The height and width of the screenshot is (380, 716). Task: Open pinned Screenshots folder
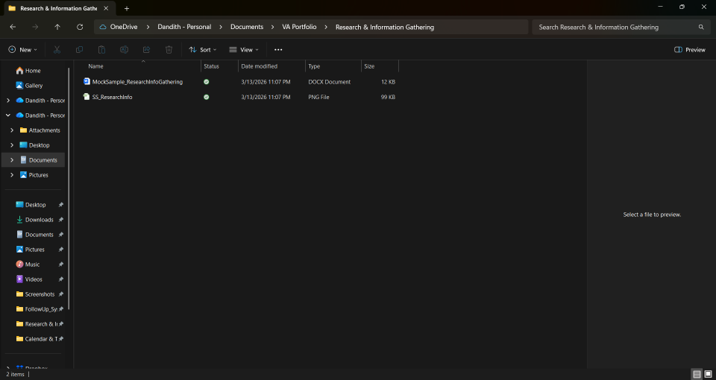click(x=40, y=294)
